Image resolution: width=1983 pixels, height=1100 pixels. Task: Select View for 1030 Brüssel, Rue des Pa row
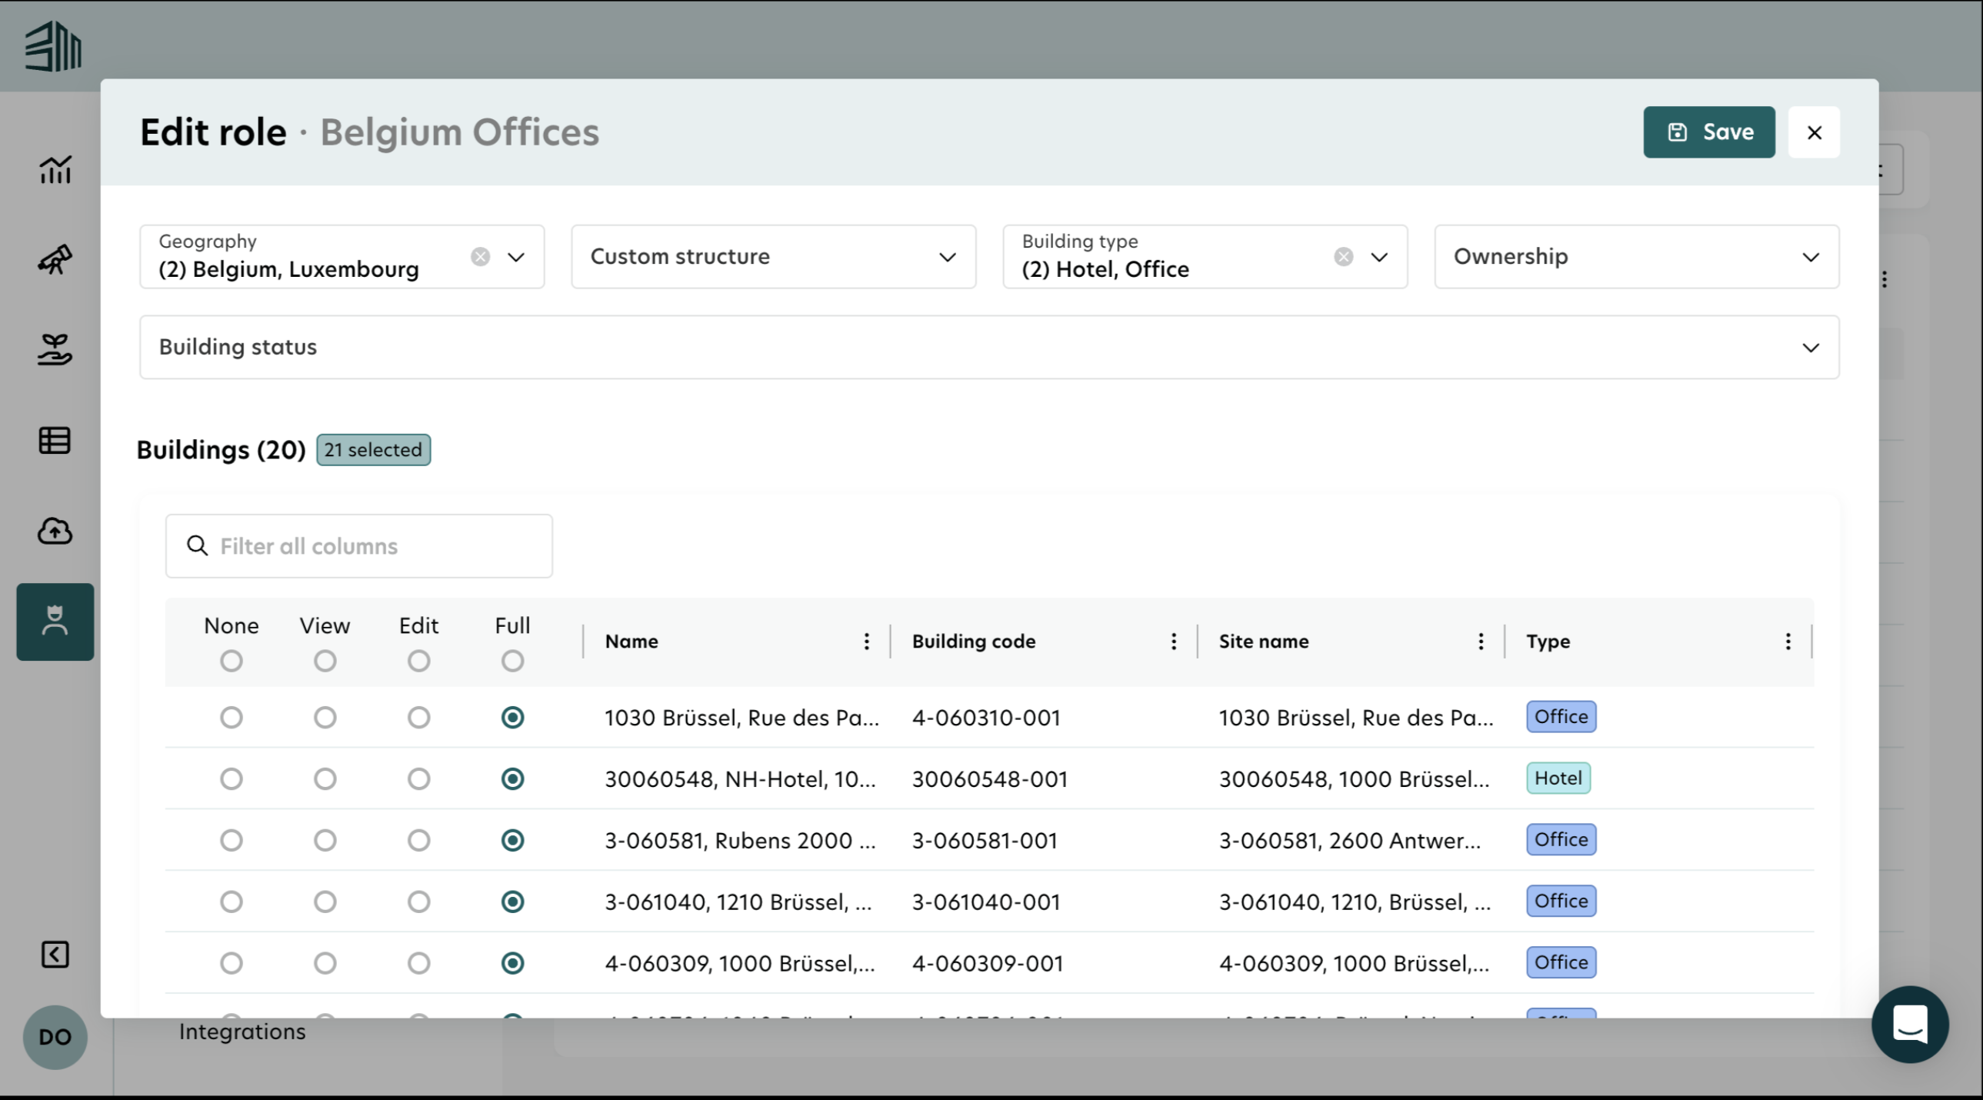click(325, 718)
